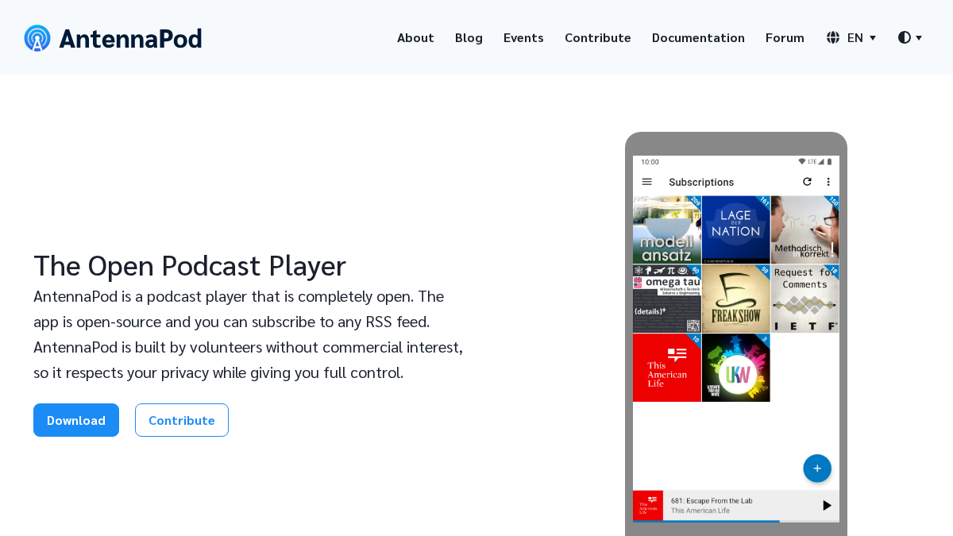
Task: Click The Open Podcast Player heading
Action: click(190, 265)
